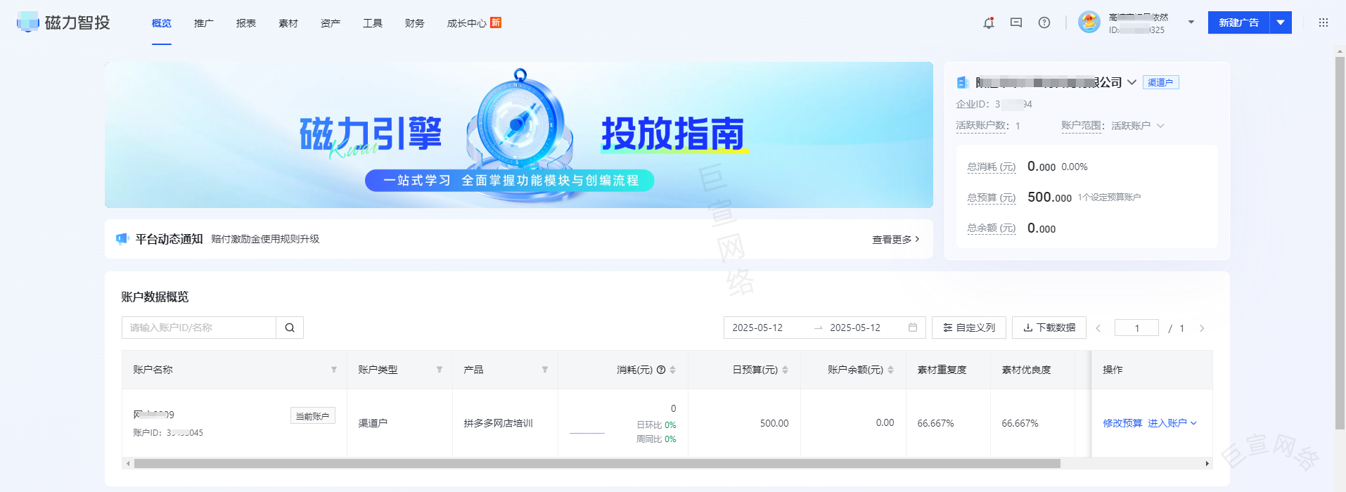Screen dimensions: 1346x492
Task: Open the help question-mark icon
Action: [x=1044, y=22]
